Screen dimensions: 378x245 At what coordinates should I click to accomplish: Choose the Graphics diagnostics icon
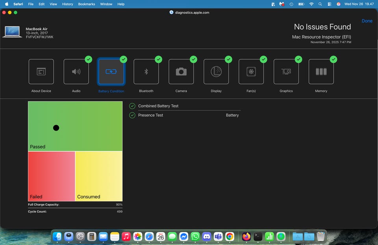(x=286, y=72)
